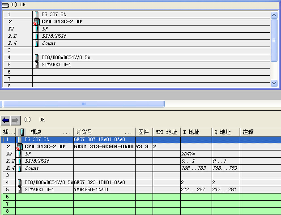The image size is (281, 215).
Task: Select green empty slot 7 in detail table
Action: [x=142, y=204]
